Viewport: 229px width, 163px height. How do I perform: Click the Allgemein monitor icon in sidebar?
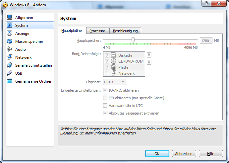[x=10, y=17]
